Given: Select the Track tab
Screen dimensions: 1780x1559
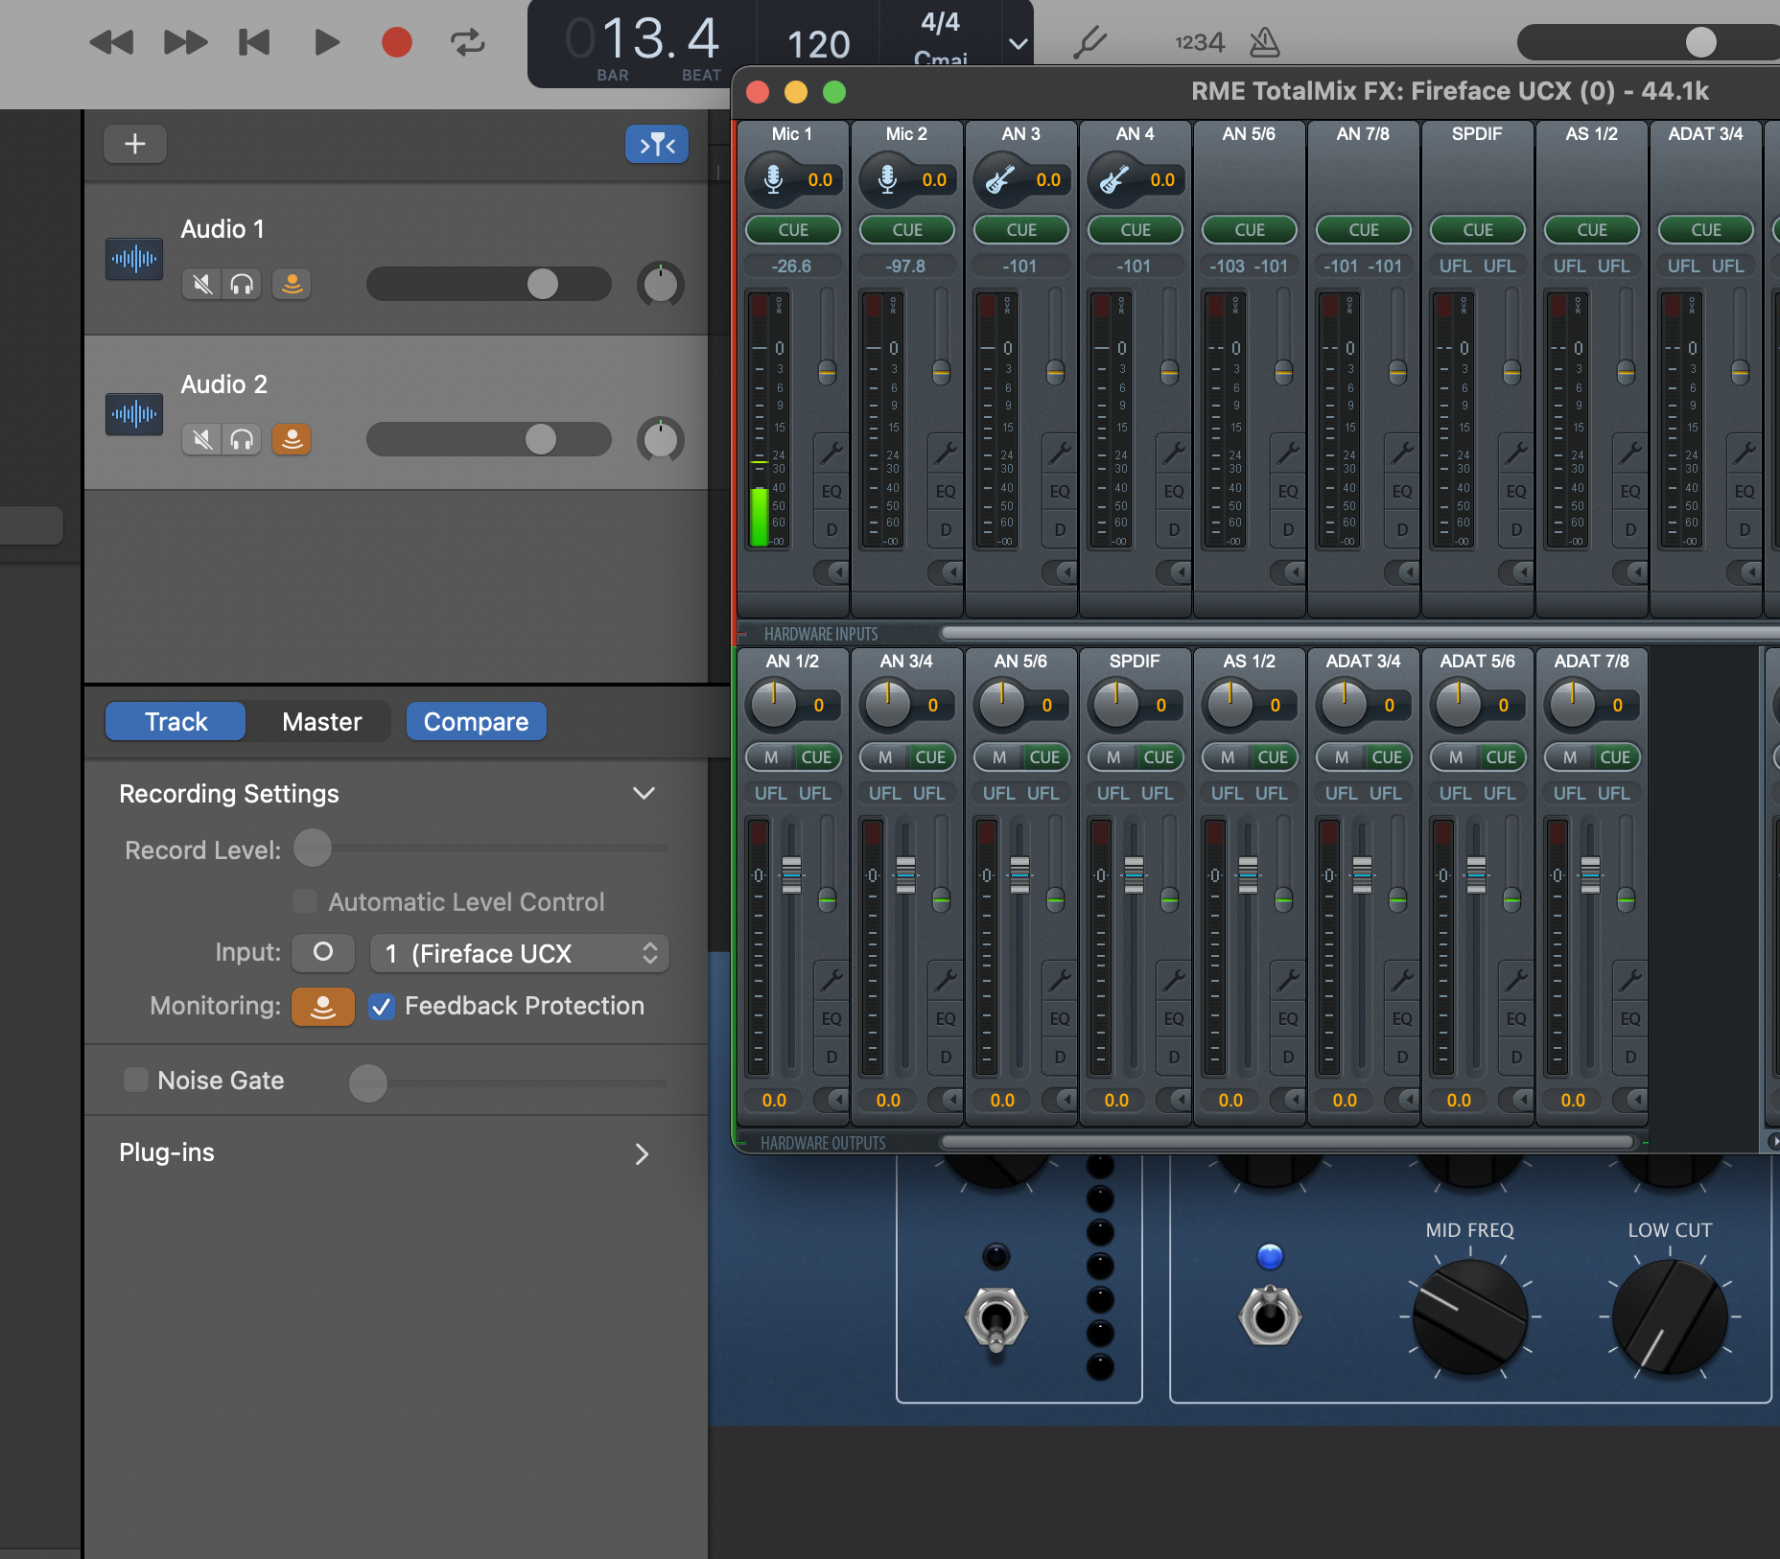Looking at the screenshot, I should (x=176, y=721).
